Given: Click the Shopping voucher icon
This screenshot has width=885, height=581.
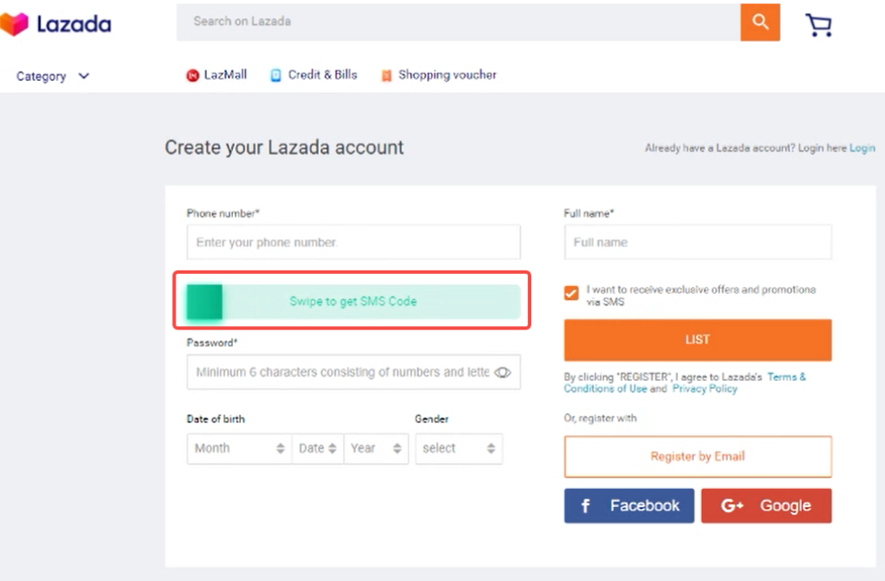Looking at the screenshot, I should pos(387,76).
